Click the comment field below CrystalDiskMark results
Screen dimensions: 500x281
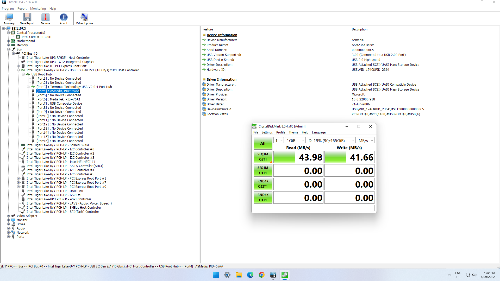click(x=314, y=208)
